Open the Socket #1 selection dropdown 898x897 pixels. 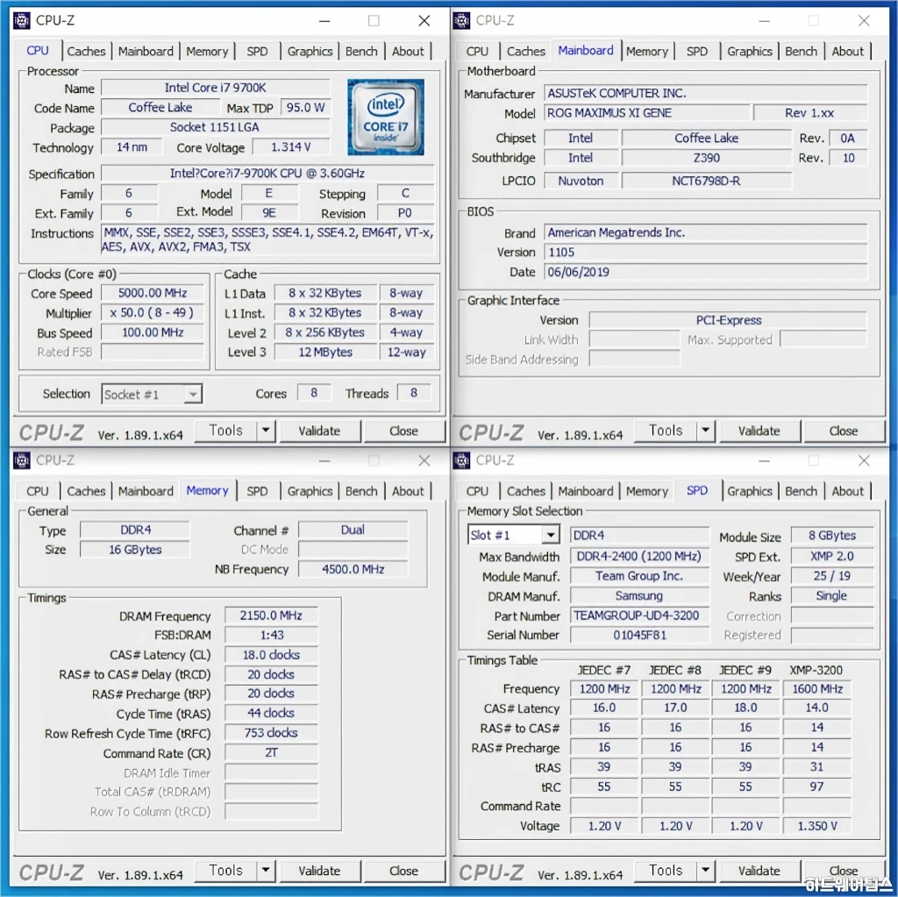[x=151, y=394]
